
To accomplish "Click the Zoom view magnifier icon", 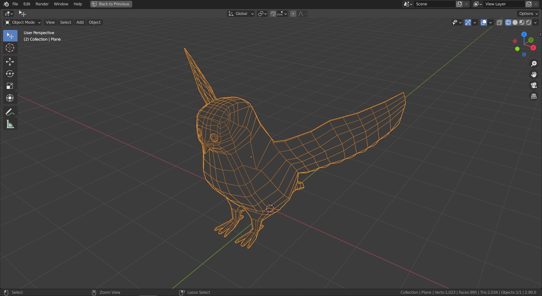I will (534, 64).
